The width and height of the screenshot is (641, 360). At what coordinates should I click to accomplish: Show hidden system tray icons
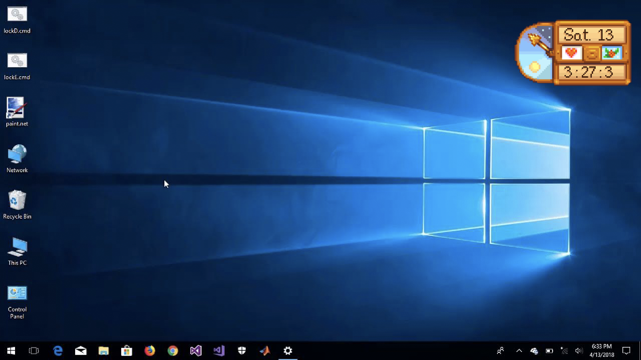pyautogui.click(x=519, y=351)
